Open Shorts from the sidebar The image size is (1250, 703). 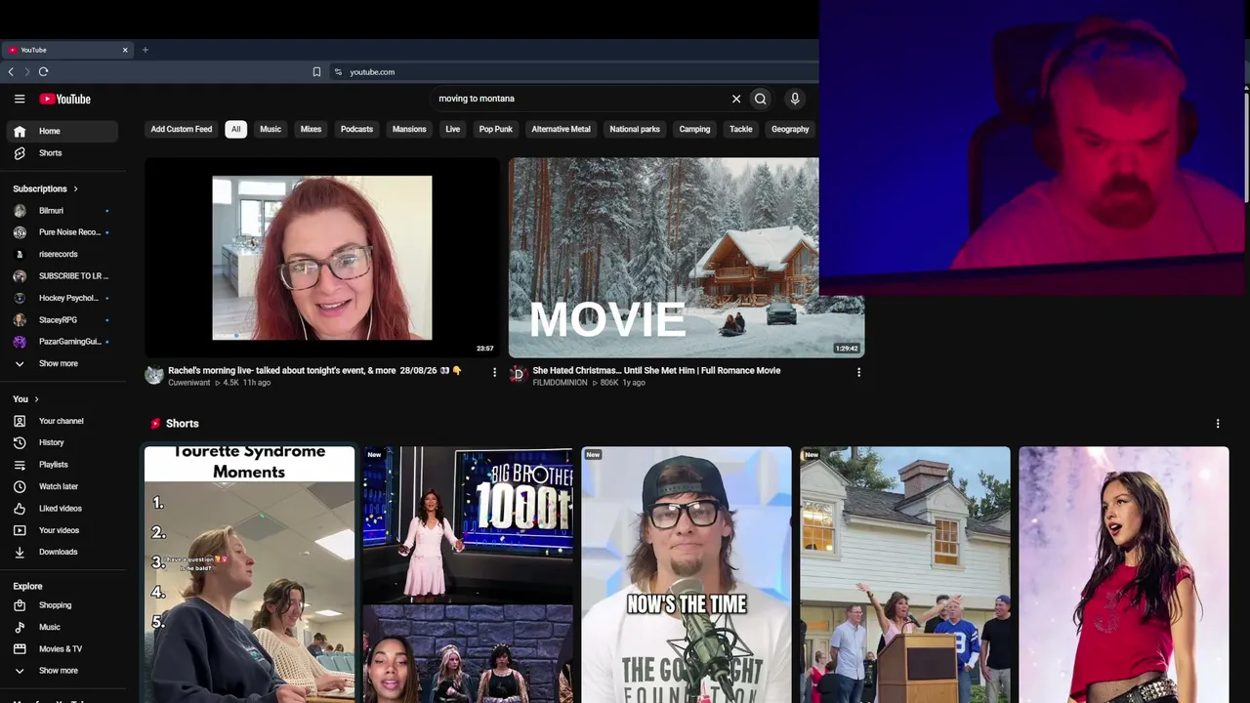click(x=62, y=153)
